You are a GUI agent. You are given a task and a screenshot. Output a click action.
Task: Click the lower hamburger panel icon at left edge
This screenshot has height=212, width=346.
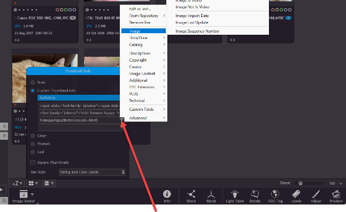click(4, 135)
